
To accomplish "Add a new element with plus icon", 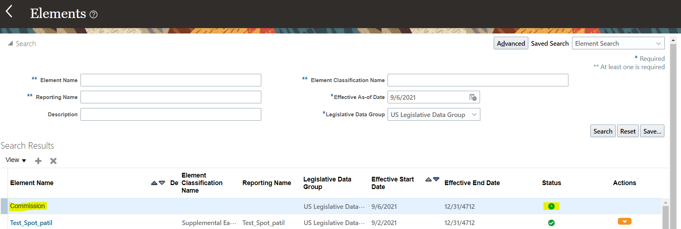I will tap(38, 161).
